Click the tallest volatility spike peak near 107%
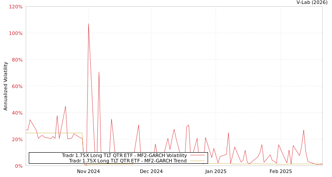The width and height of the screenshot is (332, 177). tap(89, 24)
